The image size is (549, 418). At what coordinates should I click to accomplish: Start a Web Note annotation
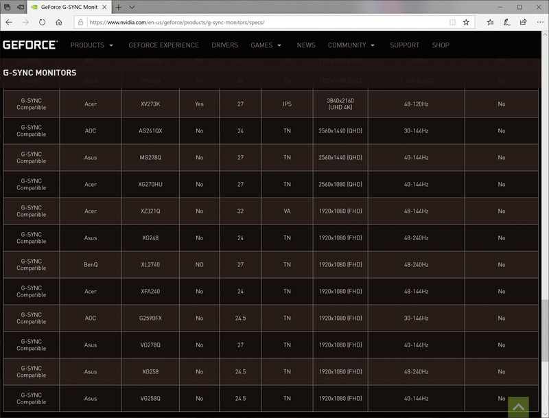pos(506,22)
